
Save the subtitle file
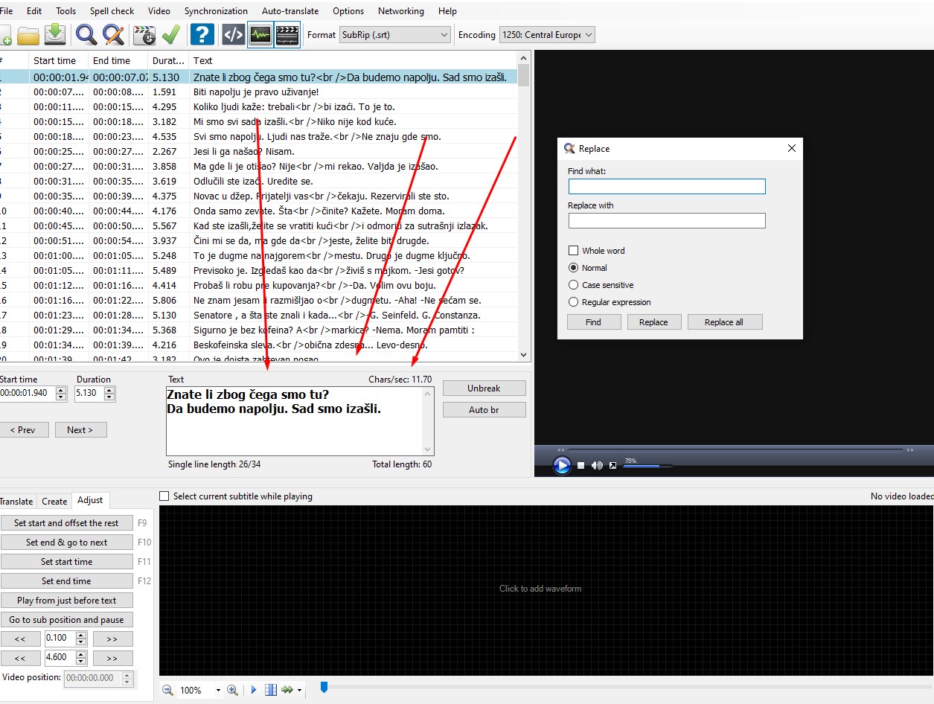[54, 34]
